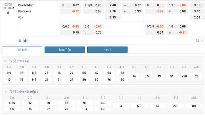205x115 pixels.
Task: Pick correct score 4-0 home odds 65
Action: point(84,73)
